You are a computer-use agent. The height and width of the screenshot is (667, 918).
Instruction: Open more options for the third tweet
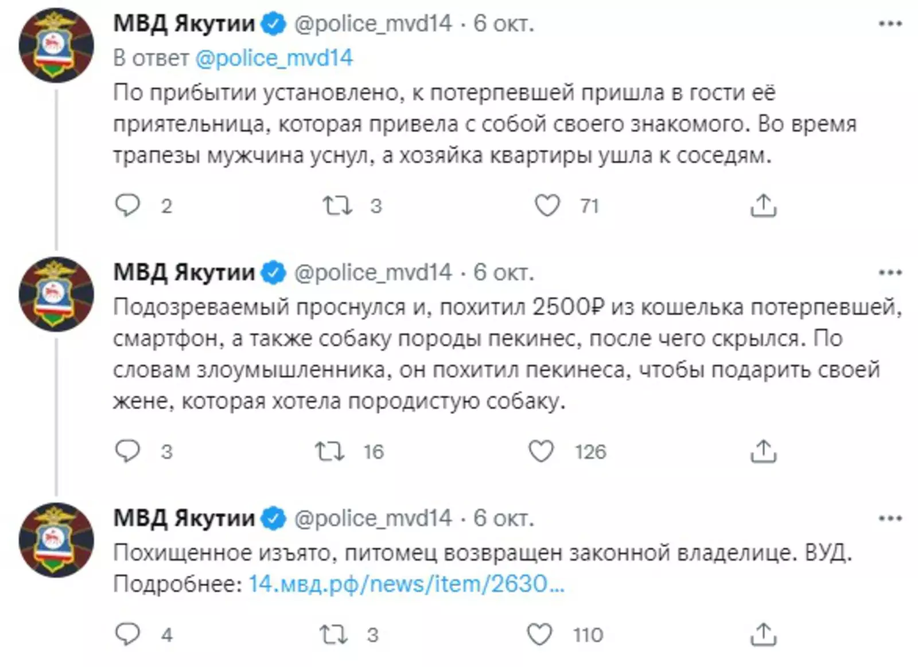(x=890, y=518)
